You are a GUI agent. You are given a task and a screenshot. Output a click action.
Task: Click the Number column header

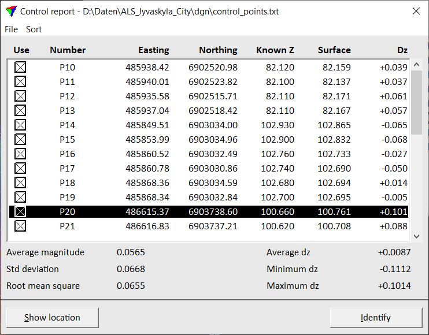68,50
